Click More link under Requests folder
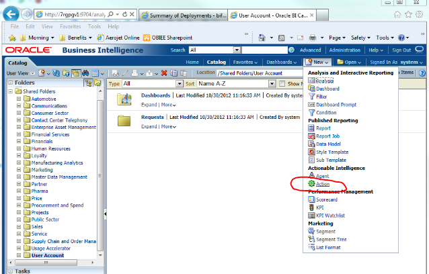Image resolution: width=429 pixels, height=274 pixels. point(168,126)
